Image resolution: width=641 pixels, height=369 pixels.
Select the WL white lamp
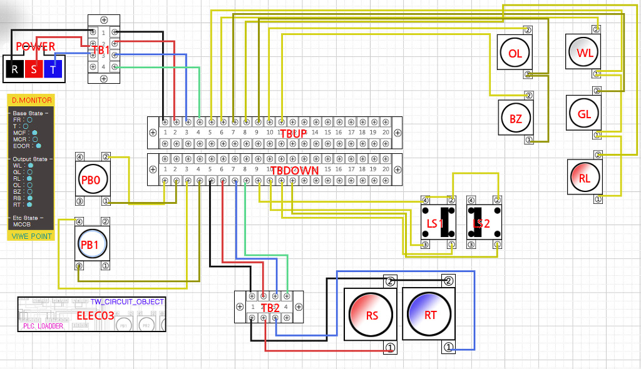(x=583, y=53)
